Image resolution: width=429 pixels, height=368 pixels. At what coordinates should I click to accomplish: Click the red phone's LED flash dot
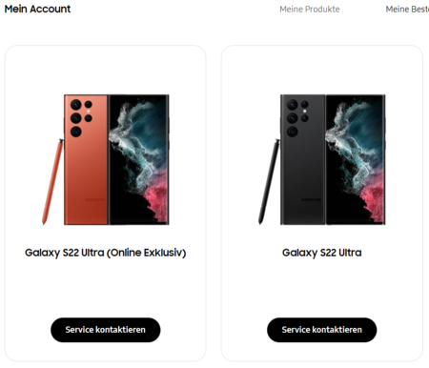89,112
